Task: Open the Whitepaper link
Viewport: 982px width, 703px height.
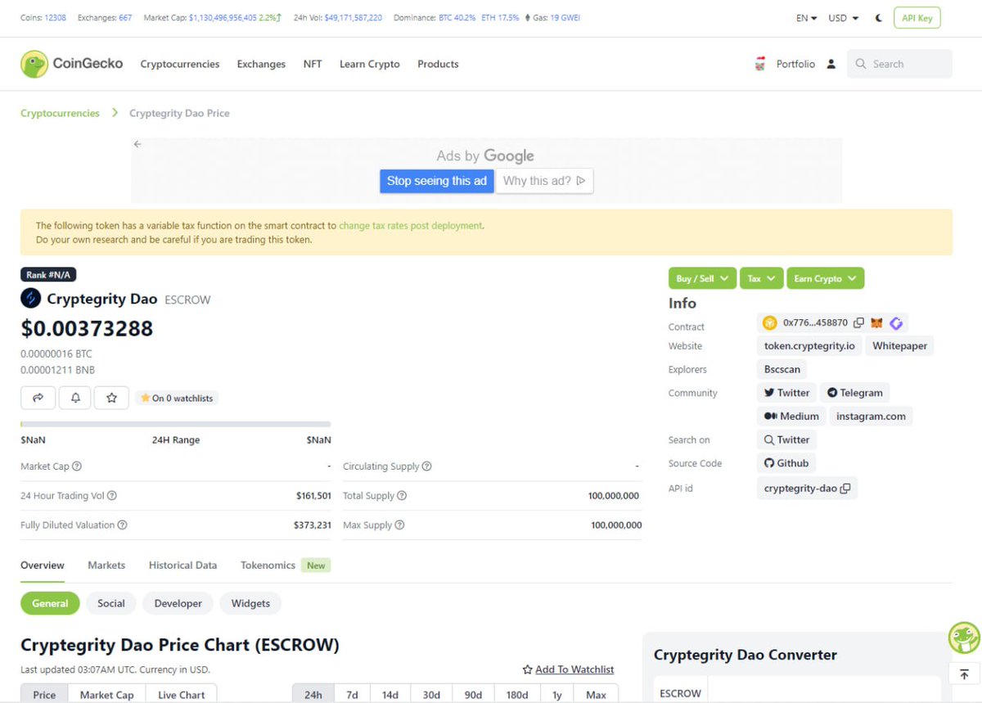Action: [x=899, y=346]
